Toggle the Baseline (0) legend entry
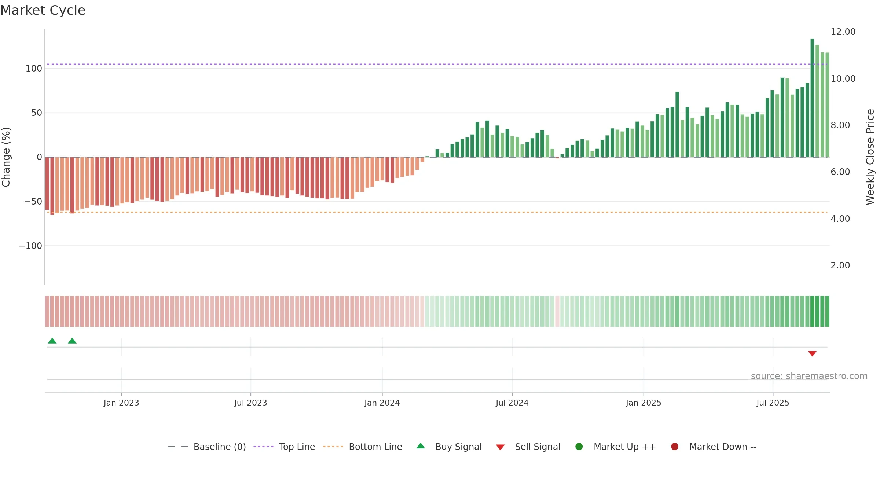This screenshot has height=495, width=880. click(207, 447)
